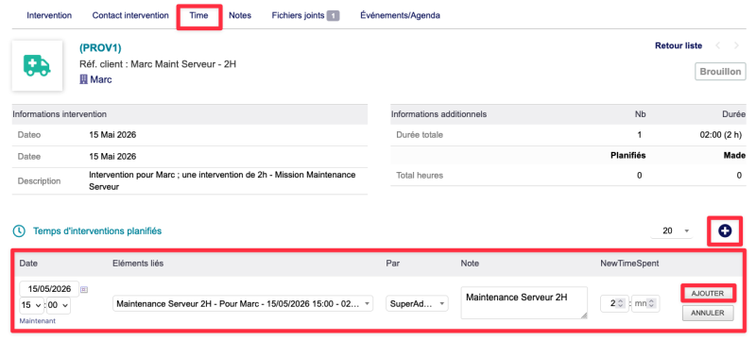Click the hours stepper field
The height and width of the screenshot is (341, 756).
tap(613, 304)
